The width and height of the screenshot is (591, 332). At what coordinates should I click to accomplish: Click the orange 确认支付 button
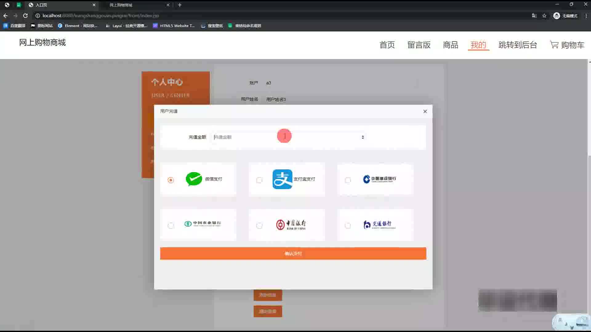coord(293,254)
